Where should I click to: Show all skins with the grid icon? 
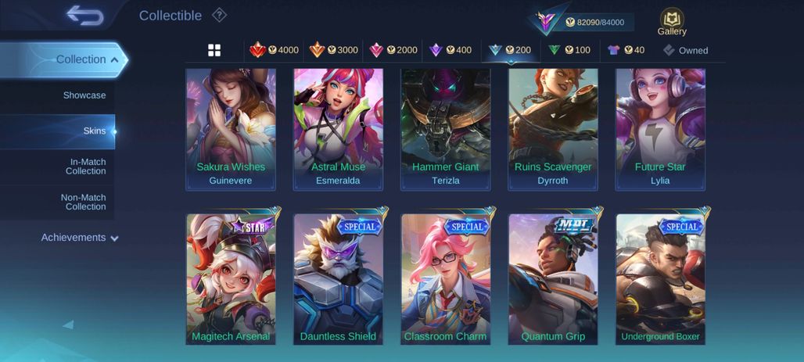(x=214, y=50)
